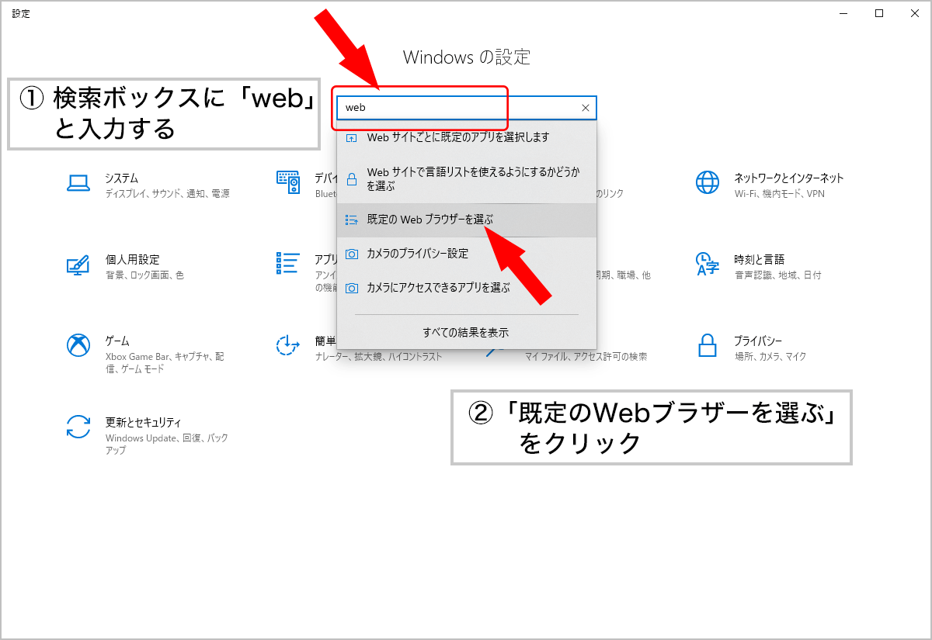Select "Web サイトごとに既定のアプリを選択します" result
Screen dimensions: 932x640
[x=467, y=137]
